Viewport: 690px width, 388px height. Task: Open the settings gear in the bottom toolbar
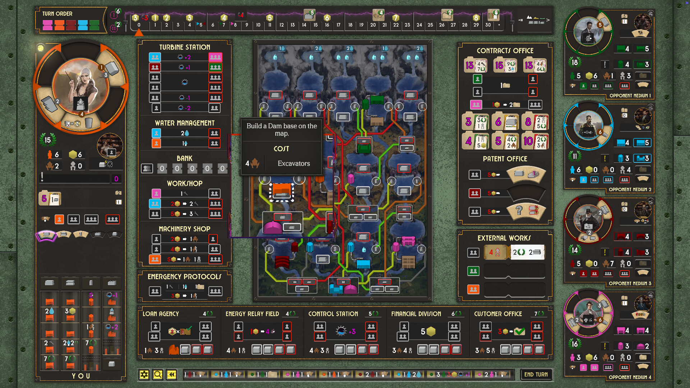145,374
